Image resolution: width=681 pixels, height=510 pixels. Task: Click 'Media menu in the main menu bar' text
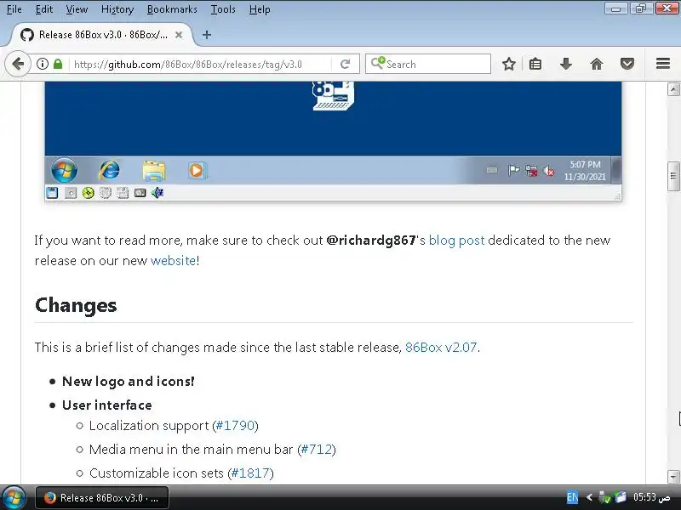pos(191,450)
